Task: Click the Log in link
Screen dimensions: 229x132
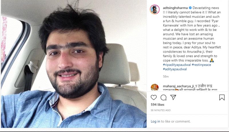Action: (x=155, y=121)
